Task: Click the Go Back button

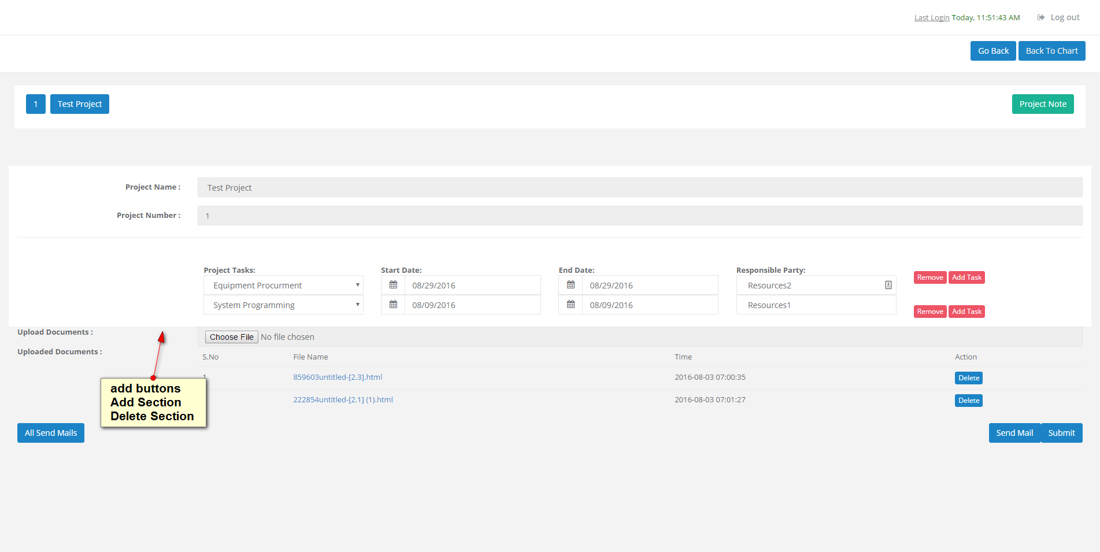Action: tap(993, 51)
